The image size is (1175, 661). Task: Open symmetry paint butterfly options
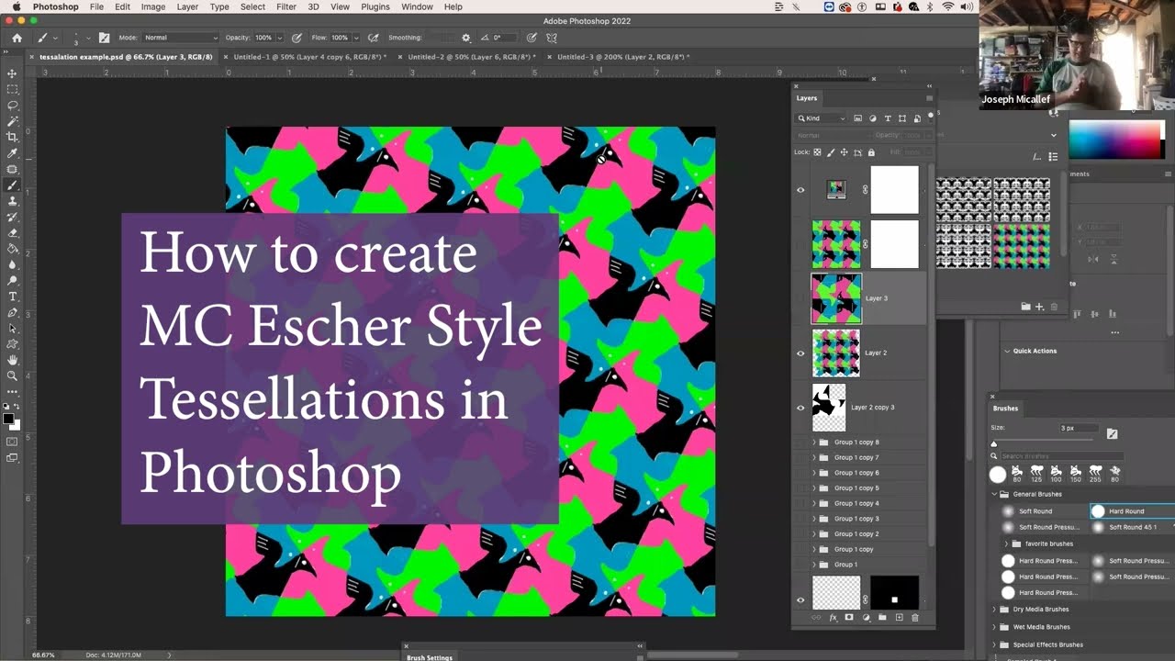click(552, 38)
